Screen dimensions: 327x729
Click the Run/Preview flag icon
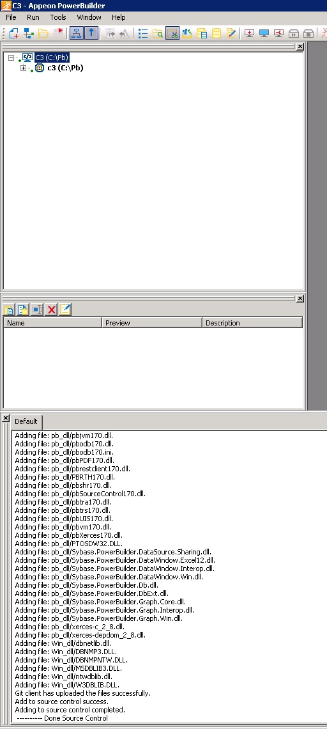(x=58, y=33)
